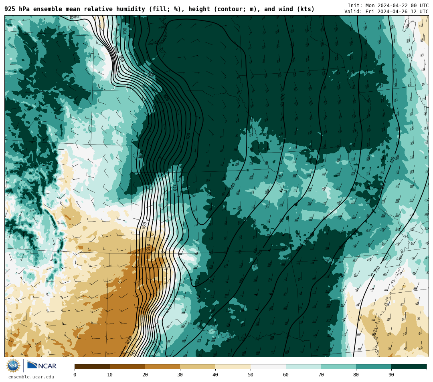This screenshot has height=382, width=433.
Task: Select the 80-90 teal color swatch
Action: point(374,366)
